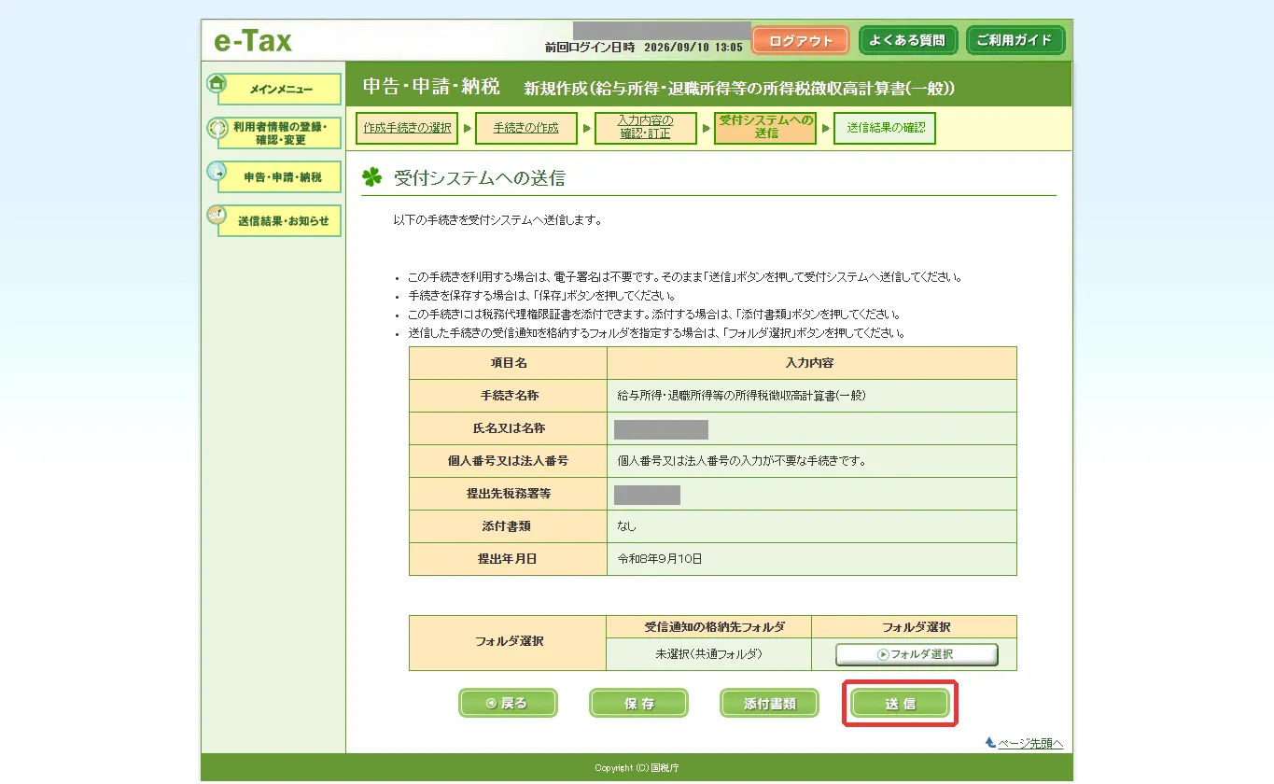1274x784 pixels.
Task: Click the 提出年月日 row label
Action: 508,559
